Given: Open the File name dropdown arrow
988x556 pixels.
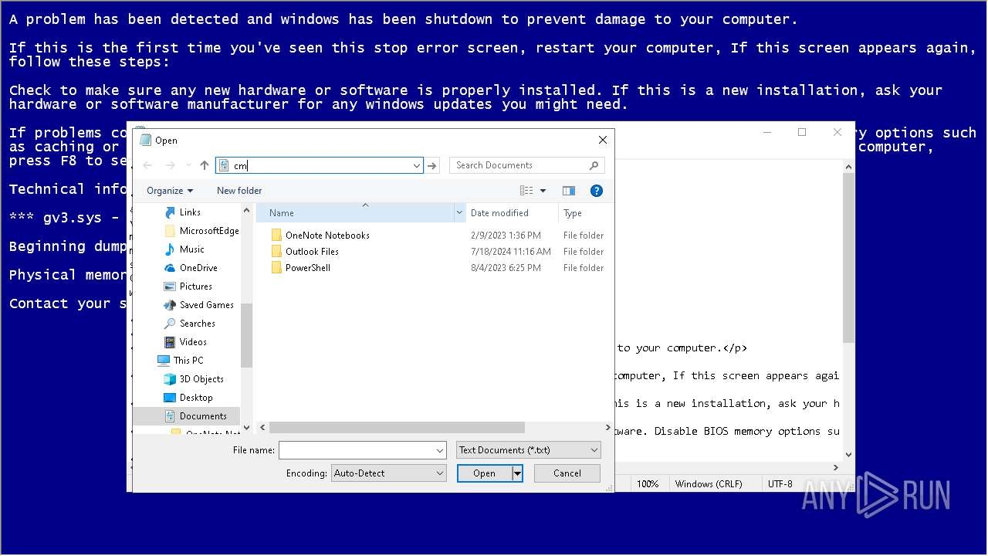Looking at the screenshot, I should point(440,450).
